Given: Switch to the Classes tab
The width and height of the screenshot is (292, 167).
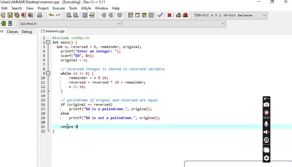Looking at the screenshot, I should [x=13, y=32].
